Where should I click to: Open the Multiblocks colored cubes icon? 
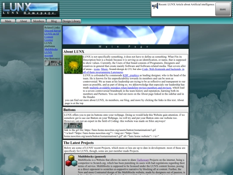tap(71, 161)
